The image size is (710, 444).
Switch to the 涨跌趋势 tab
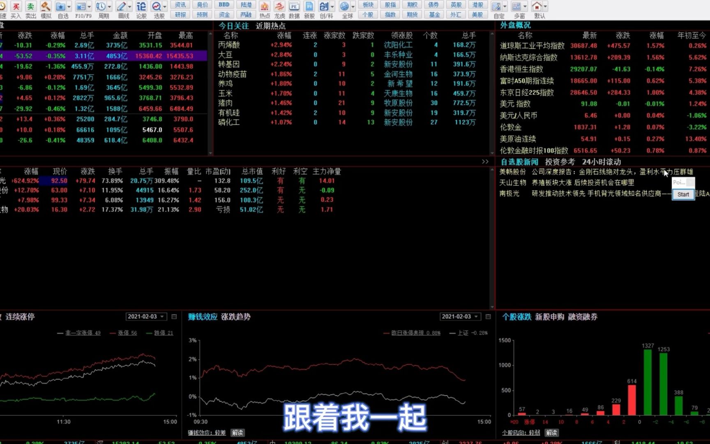point(236,317)
